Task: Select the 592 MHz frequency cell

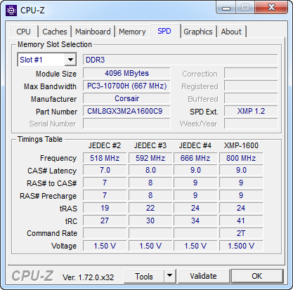Action: click(150, 158)
